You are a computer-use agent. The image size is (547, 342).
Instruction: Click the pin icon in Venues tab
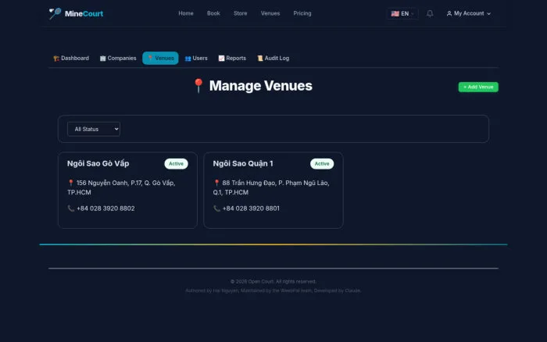pyautogui.click(x=150, y=59)
